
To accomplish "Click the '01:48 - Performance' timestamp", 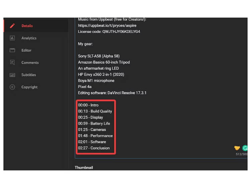I will [x=95, y=136].
